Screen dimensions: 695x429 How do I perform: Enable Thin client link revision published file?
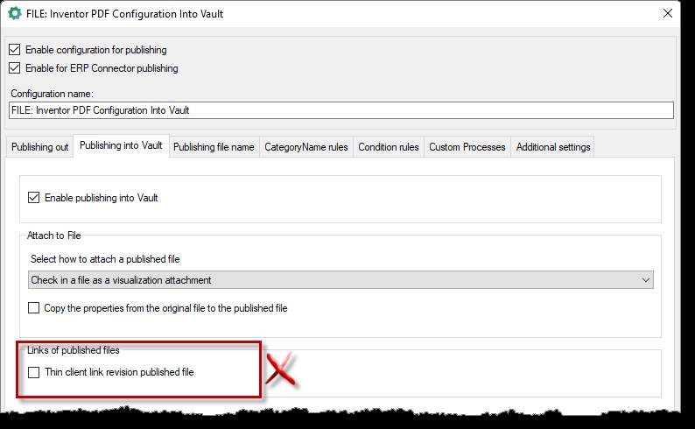[34, 372]
